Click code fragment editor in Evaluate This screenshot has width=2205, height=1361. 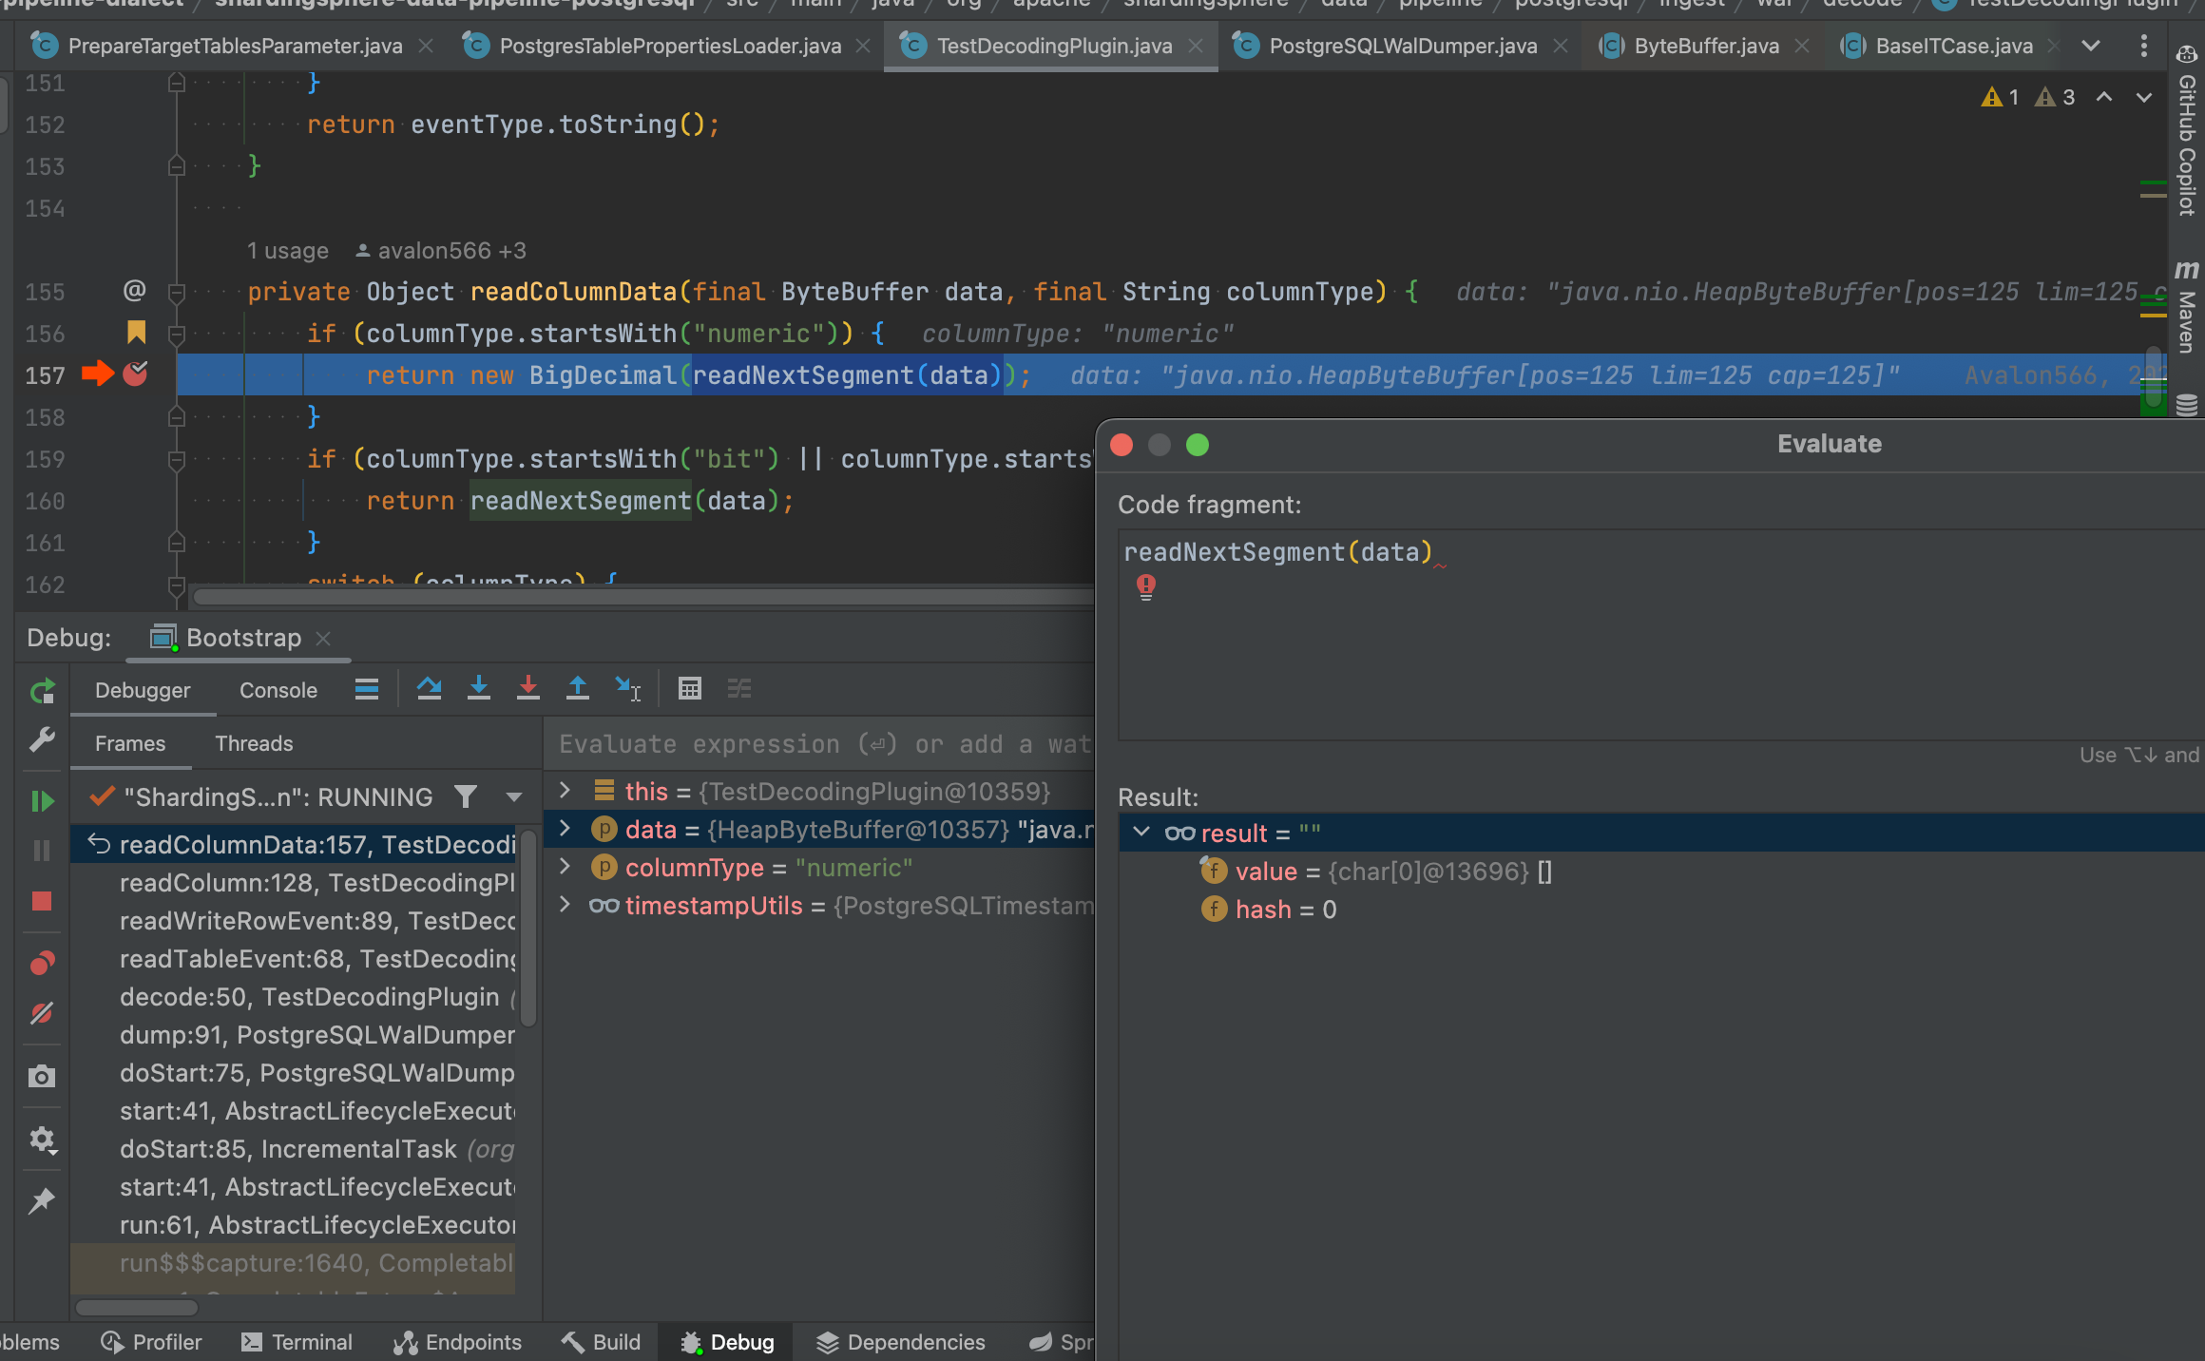[1660, 635]
